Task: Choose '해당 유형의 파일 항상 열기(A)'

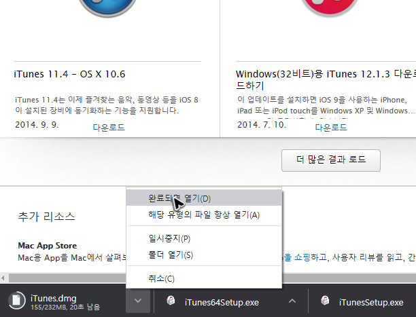Action: [204, 215]
